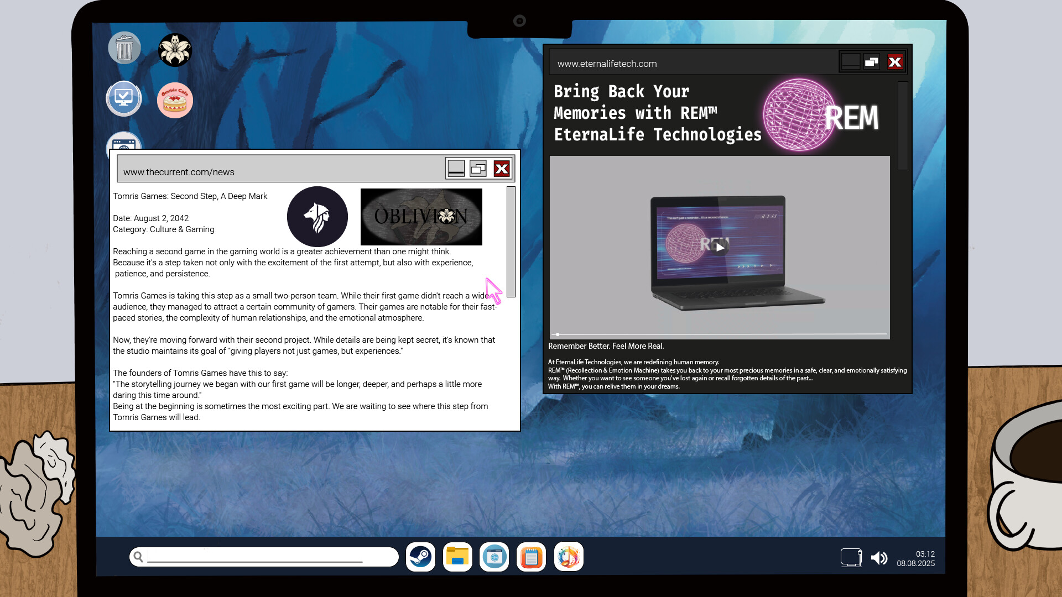The height and width of the screenshot is (597, 1062).
Task: Minimize the thecurrent.com news window
Action: (455, 169)
